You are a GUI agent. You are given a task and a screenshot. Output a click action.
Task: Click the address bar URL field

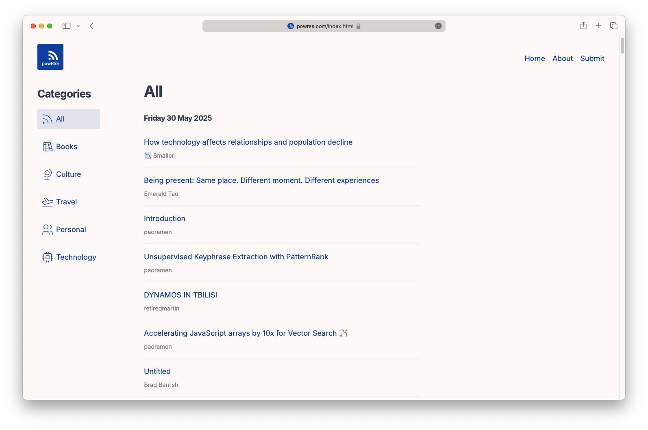(324, 26)
